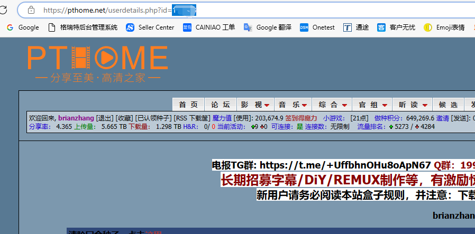Open the CAINIAO 工单 bookmark
Screen dimensions: 475x234
[x=209, y=27]
